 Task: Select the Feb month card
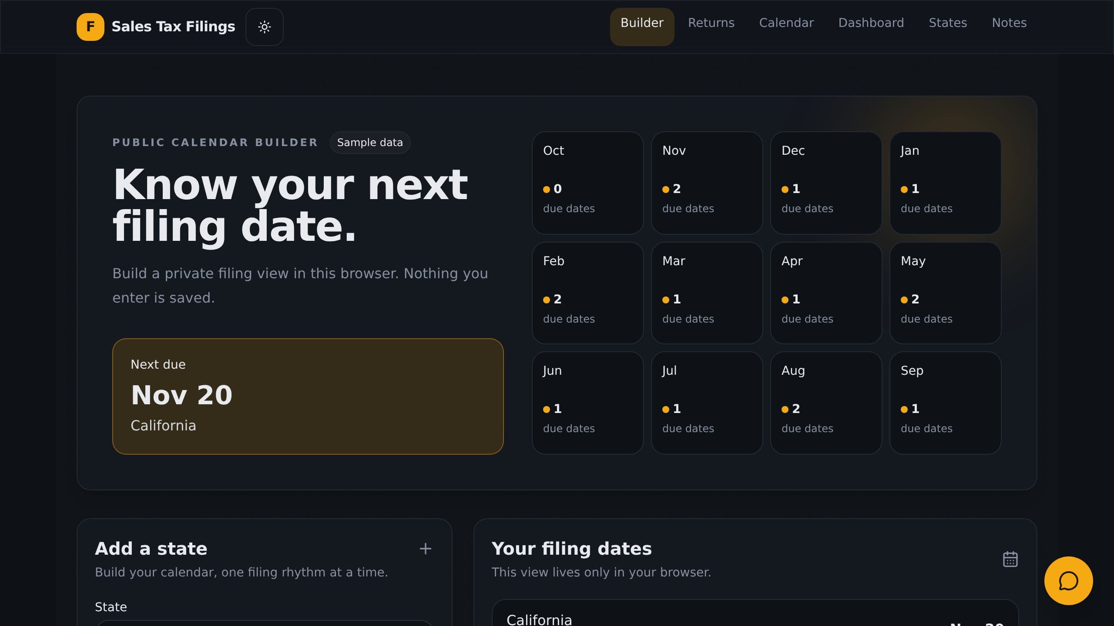(x=587, y=293)
